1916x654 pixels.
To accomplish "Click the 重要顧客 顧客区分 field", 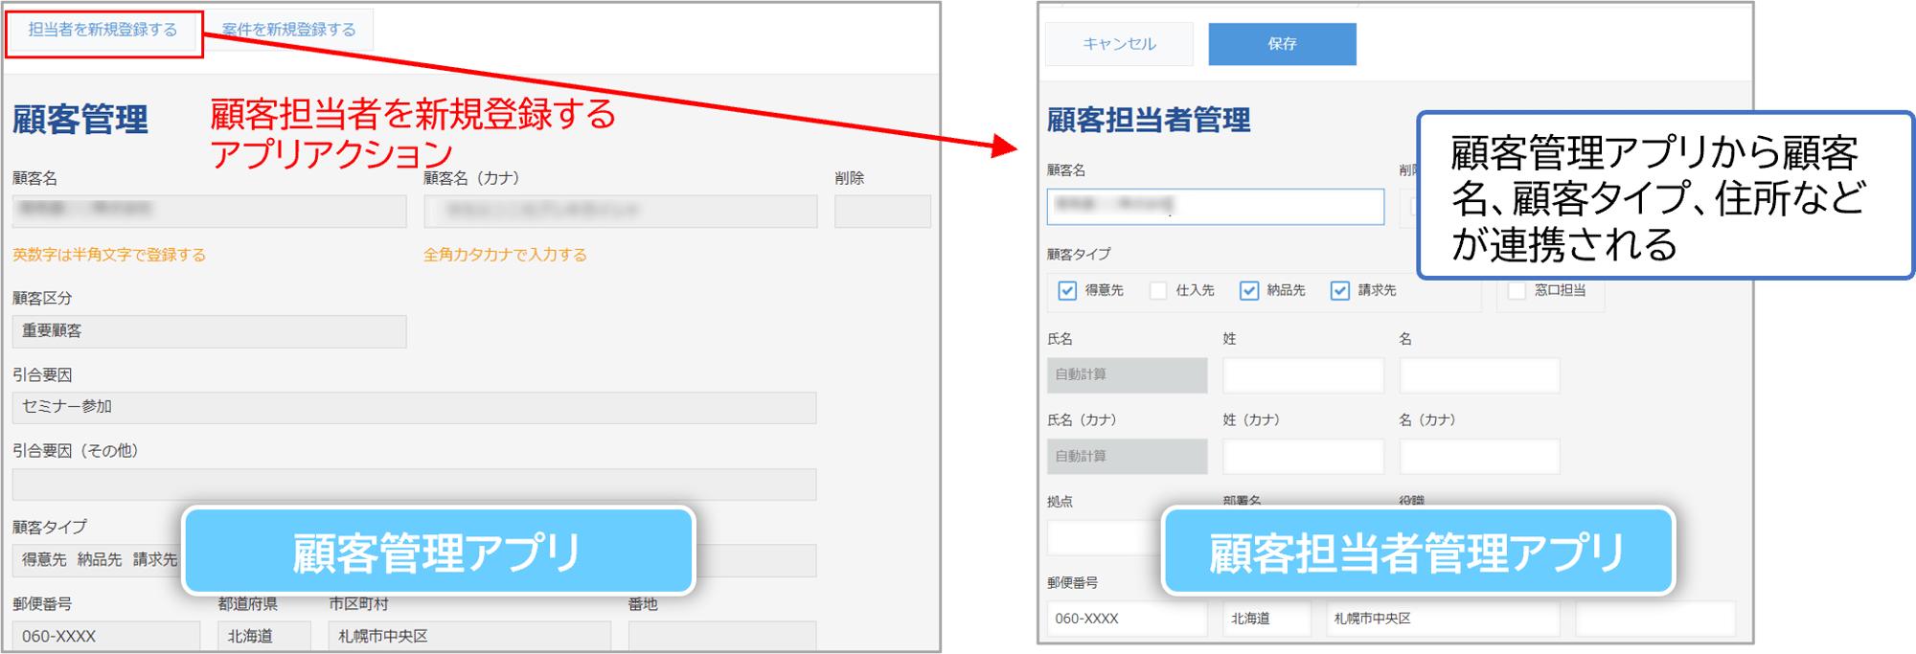I will 209,331.
